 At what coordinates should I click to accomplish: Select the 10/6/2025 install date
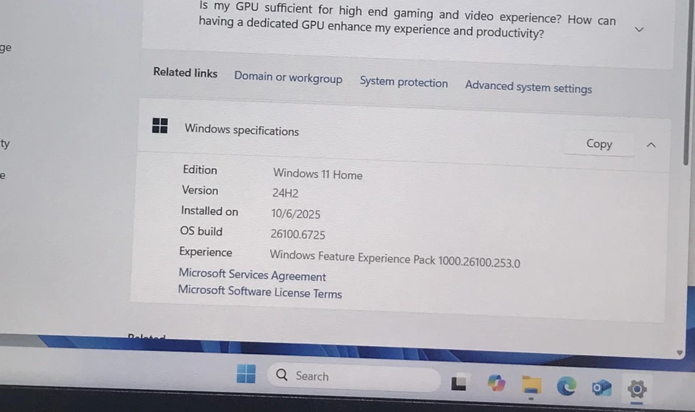(295, 214)
